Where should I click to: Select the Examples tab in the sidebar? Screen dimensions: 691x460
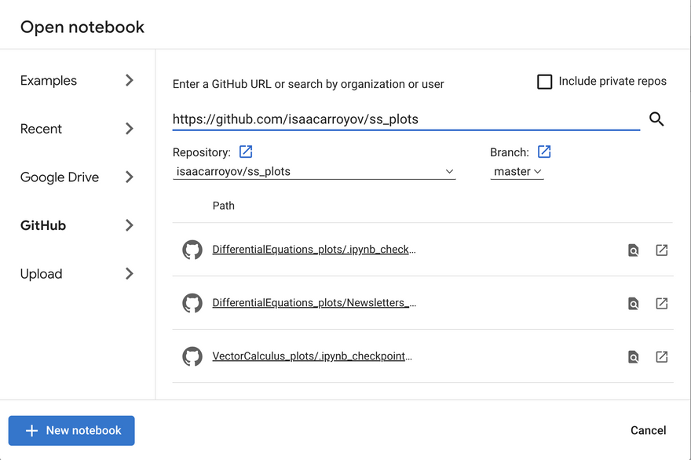pyautogui.click(x=77, y=80)
